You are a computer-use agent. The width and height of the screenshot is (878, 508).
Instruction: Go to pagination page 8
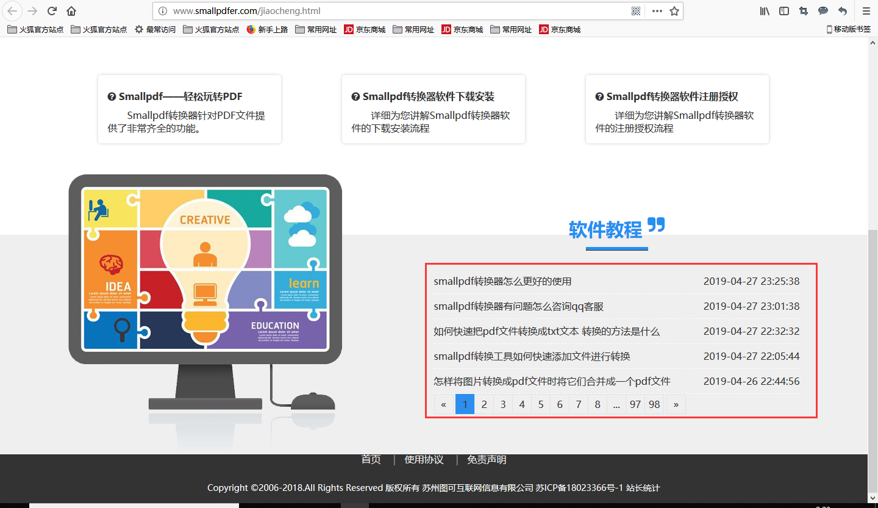[598, 404]
